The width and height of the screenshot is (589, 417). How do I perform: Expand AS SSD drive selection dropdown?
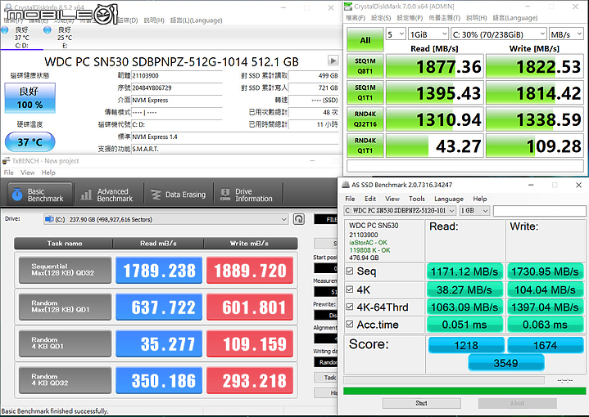pos(400,210)
